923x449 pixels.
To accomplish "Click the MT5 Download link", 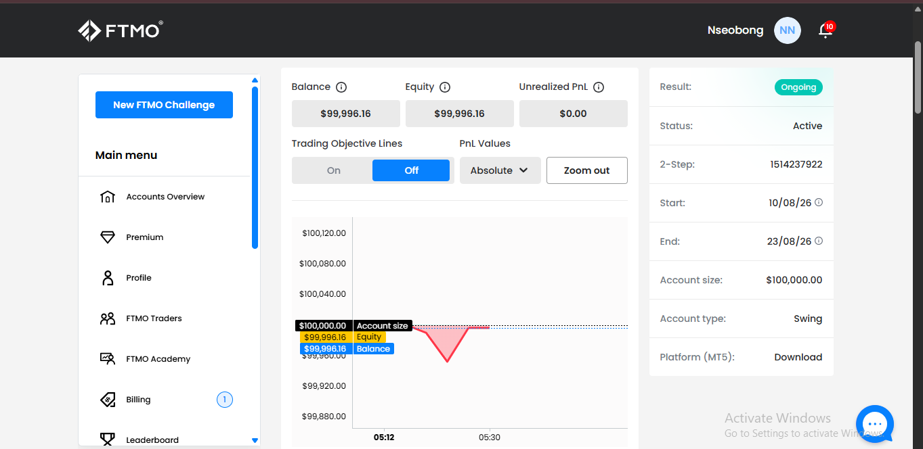I will click(x=798, y=357).
